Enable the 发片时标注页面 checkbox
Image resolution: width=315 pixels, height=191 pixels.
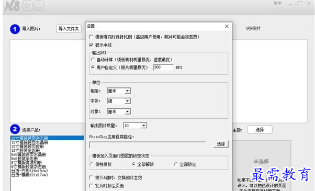pos(91,186)
